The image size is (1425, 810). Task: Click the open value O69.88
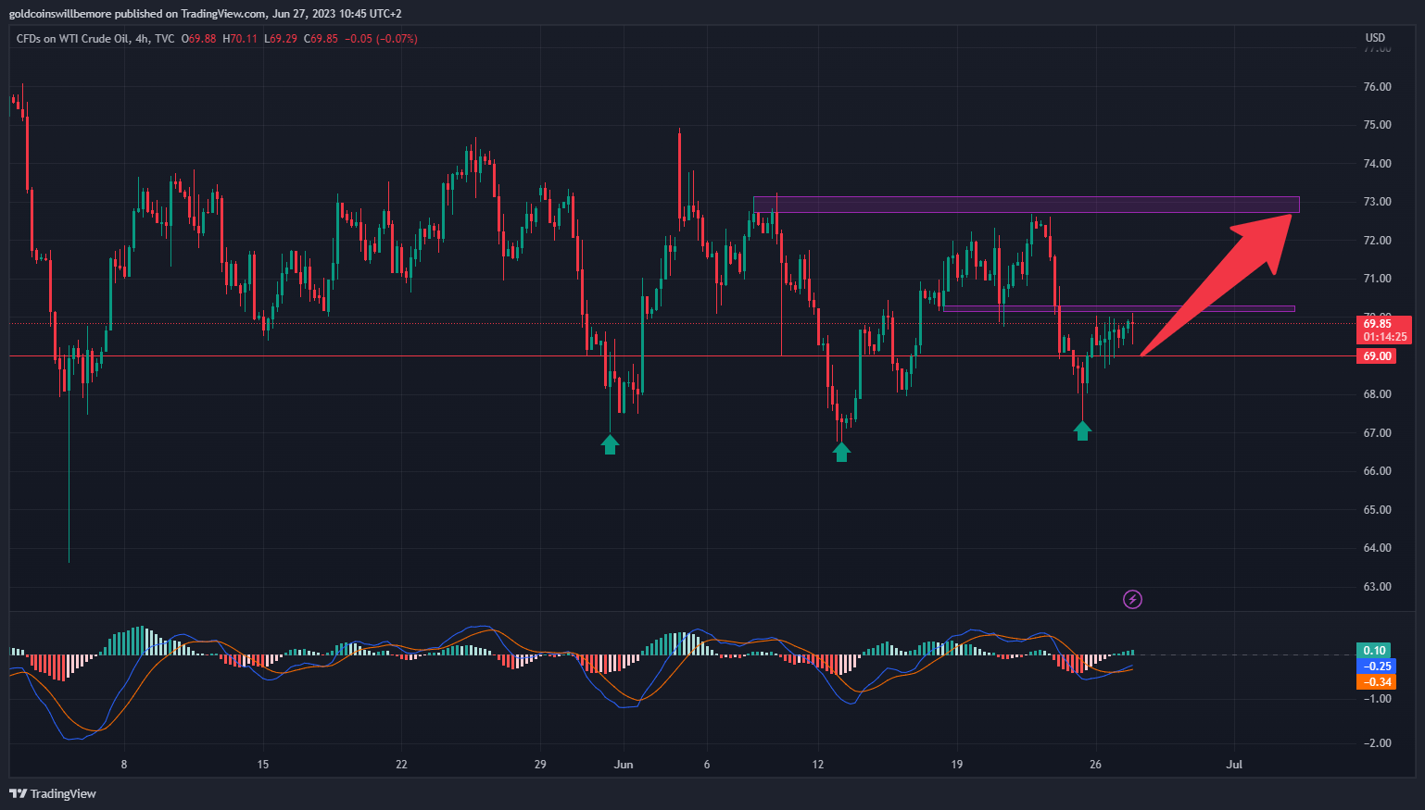coord(198,39)
